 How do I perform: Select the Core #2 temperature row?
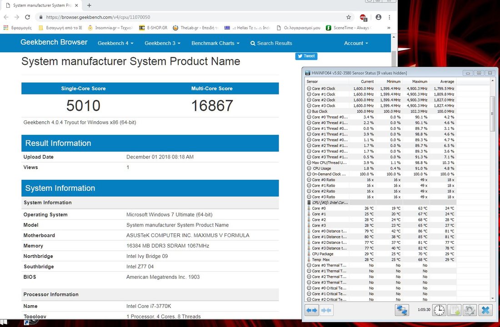point(381,220)
